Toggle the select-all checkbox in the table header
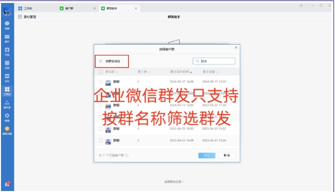Viewport: 335px width, 192px height. point(101,72)
